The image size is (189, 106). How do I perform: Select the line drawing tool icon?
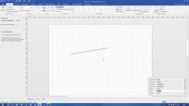click(x=72, y=7)
